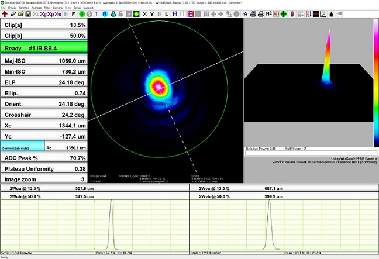This screenshot has width=379, height=259.
Task: Toggle the Y profile toolbar button
Action: (151, 14)
